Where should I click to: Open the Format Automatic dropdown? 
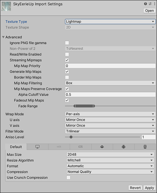[x=111, y=166]
